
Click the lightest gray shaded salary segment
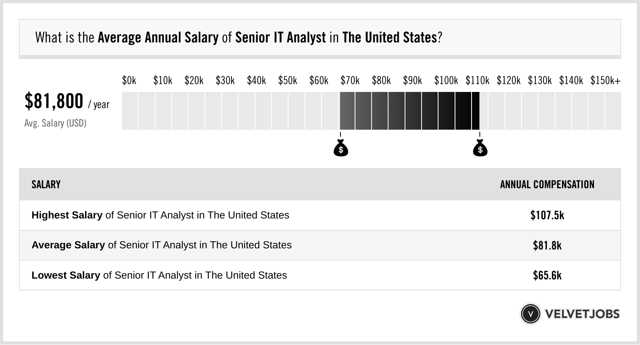point(347,111)
